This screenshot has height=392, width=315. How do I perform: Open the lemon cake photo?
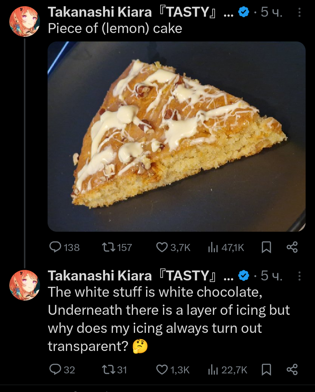click(x=176, y=136)
